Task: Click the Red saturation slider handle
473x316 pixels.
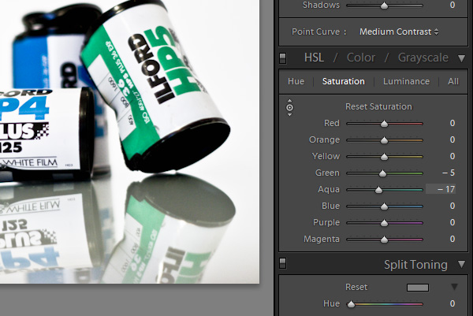Action: tap(384, 124)
